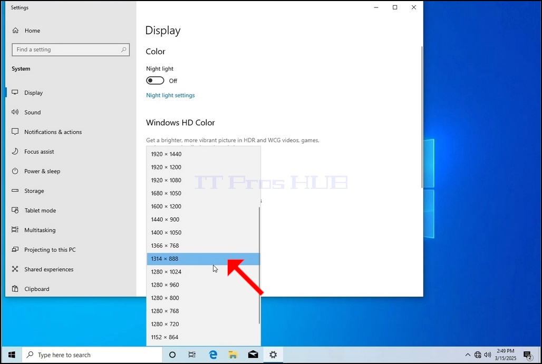Choose the 1400 × 1050 resolution
The height and width of the screenshot is (364, 542).
(x=204, y=232)
